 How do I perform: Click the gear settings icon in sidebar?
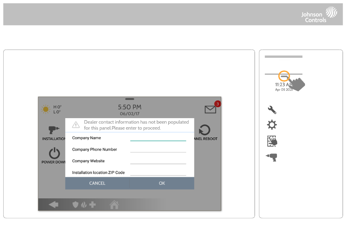point(272,125)
